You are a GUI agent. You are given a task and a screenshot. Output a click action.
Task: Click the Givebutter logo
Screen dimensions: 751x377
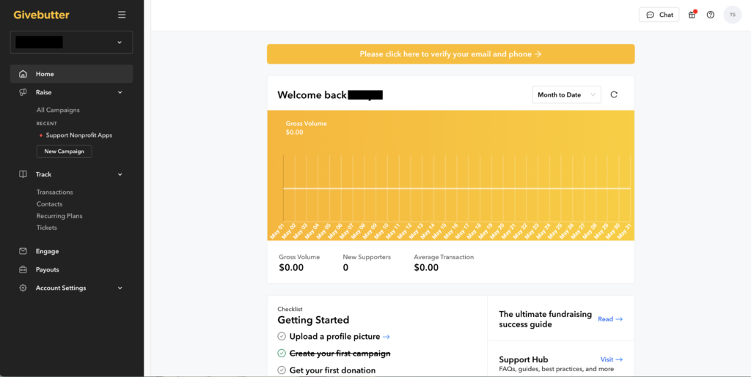pos(41,15)
